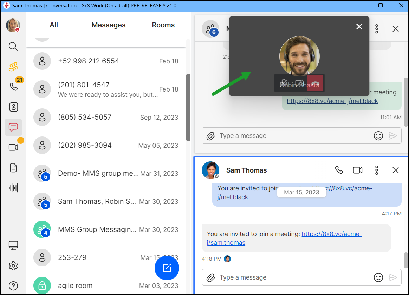The height and width of the screenshot is (295, 409).
Task: Open the MMS Group Messagin... conversation
Action: [106, 229]
